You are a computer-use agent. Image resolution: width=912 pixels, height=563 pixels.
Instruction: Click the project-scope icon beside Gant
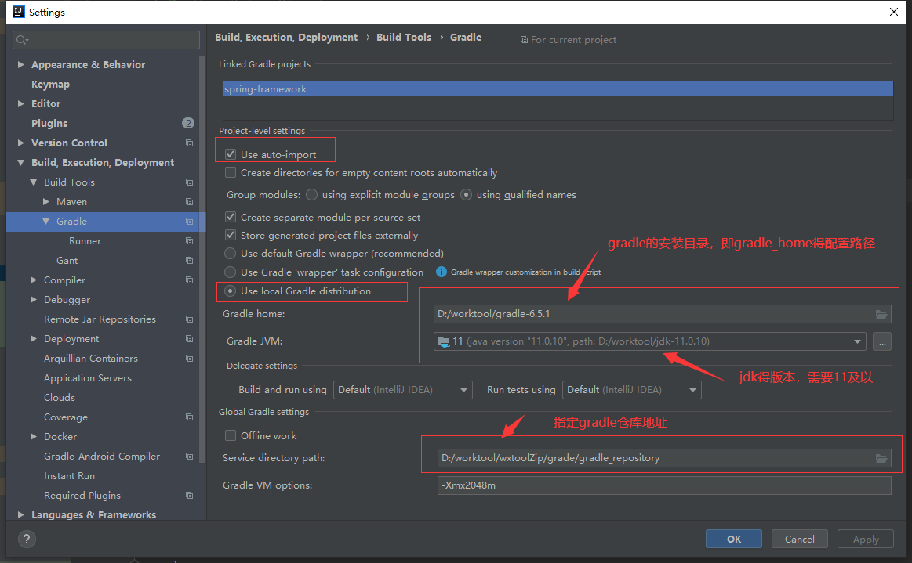[x=189, y=260]
